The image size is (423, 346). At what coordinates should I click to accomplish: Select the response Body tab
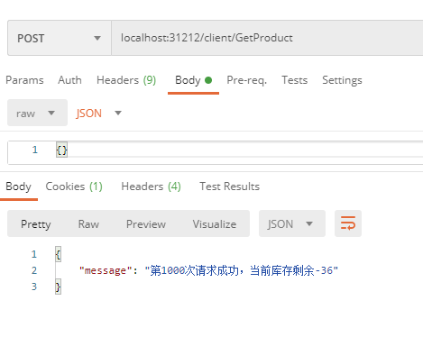tap(18, 187)
